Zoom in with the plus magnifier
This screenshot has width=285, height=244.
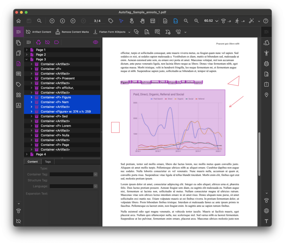(x=196, y=21)
